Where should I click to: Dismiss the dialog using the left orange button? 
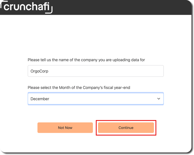(x=65, y=128)
